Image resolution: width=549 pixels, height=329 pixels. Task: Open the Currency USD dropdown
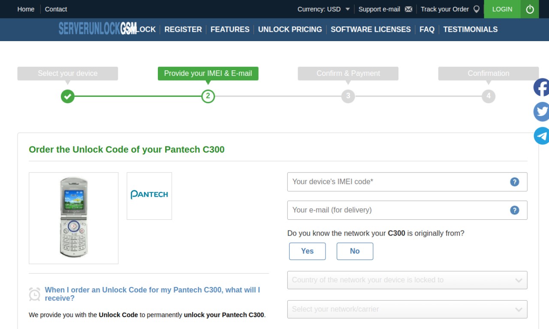tap(323, 9)
